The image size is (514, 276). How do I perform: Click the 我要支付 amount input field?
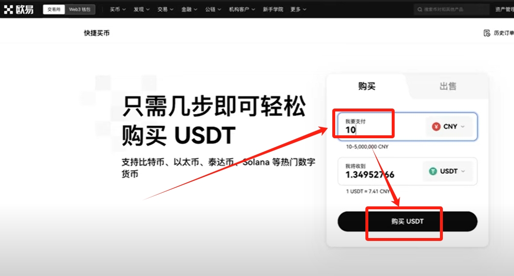[x=380, y=127]
